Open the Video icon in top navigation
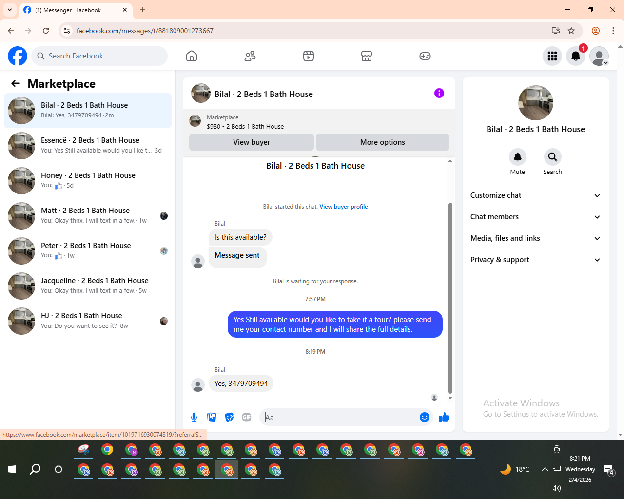The image size is (624, 499). pos(309,56)
